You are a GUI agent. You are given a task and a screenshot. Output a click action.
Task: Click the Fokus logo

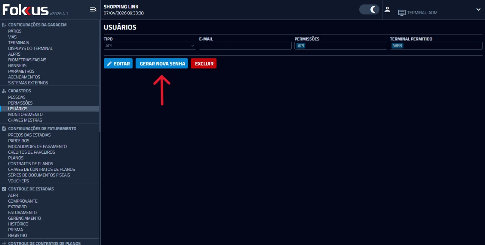pyautogui.click(x=26, y=10)
